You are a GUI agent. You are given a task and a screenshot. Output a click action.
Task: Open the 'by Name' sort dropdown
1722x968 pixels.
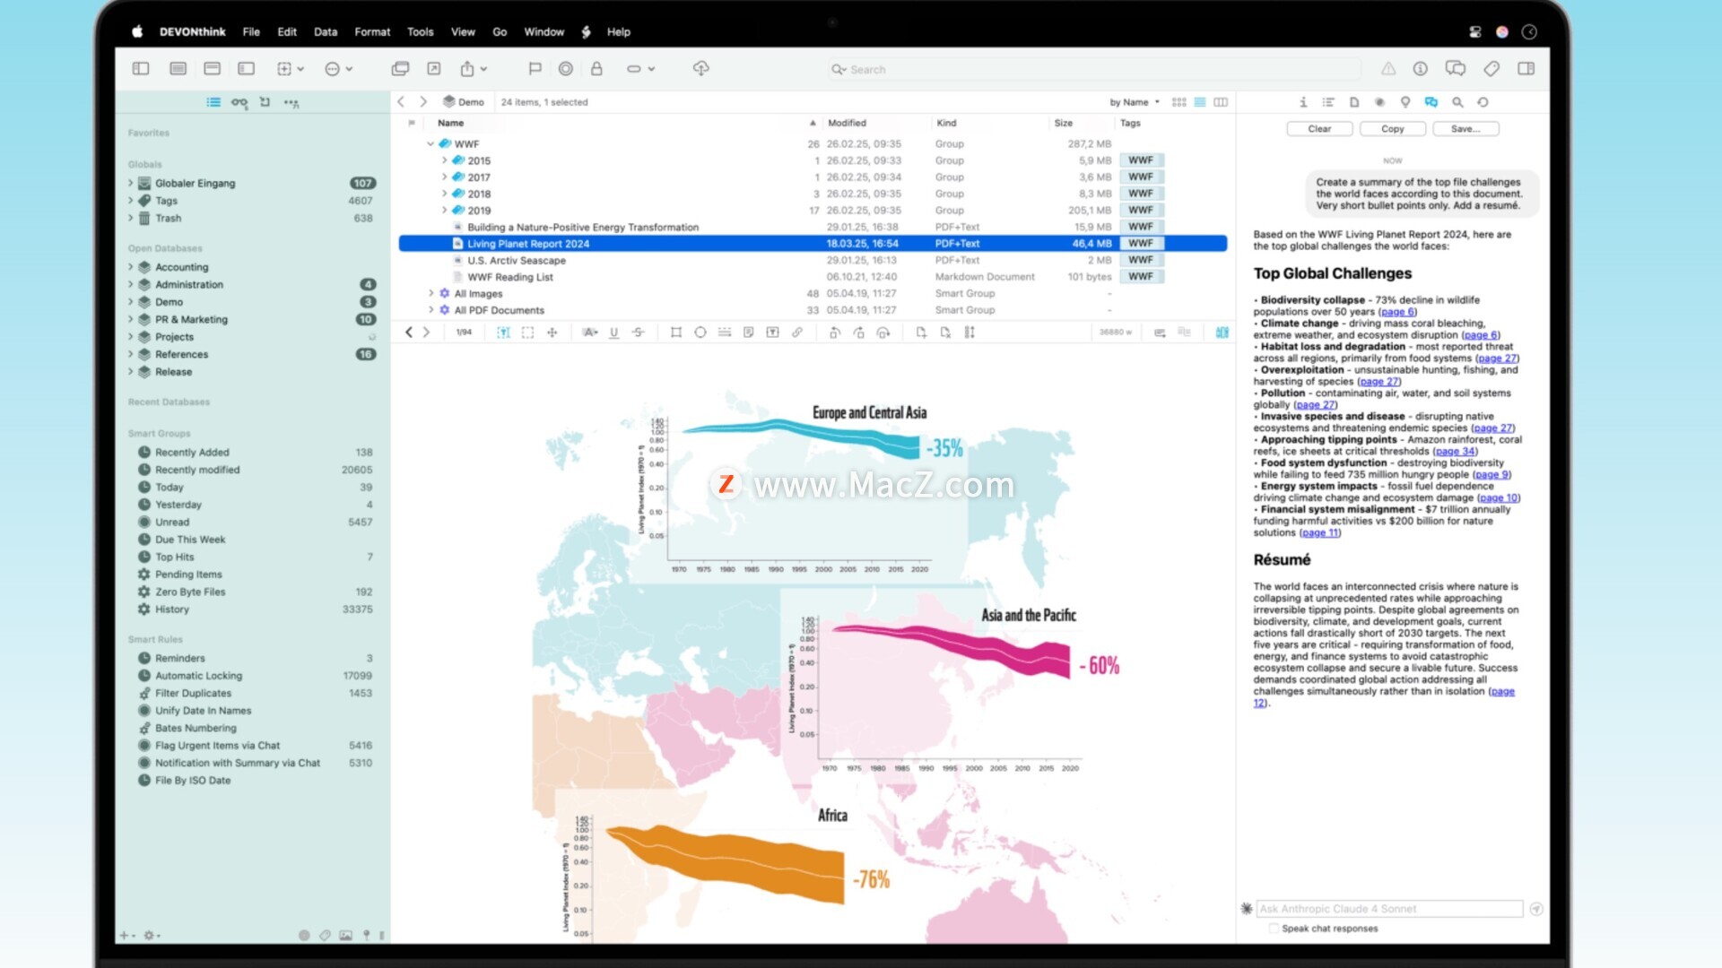(x=1135, y=102)
